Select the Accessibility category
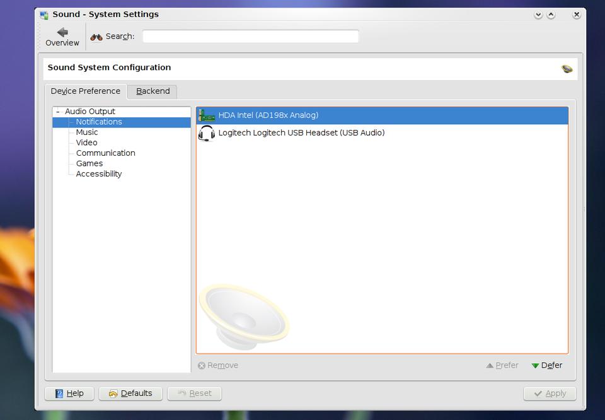Viewport: 605px width, 420px height. [99, 174]
